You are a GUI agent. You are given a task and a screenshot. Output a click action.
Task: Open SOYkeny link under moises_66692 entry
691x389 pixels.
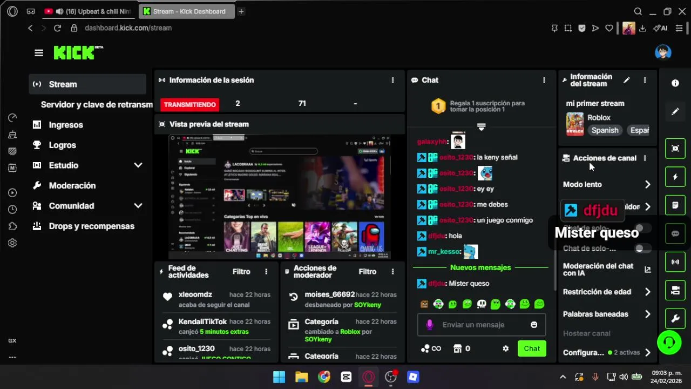click(368, 305)
